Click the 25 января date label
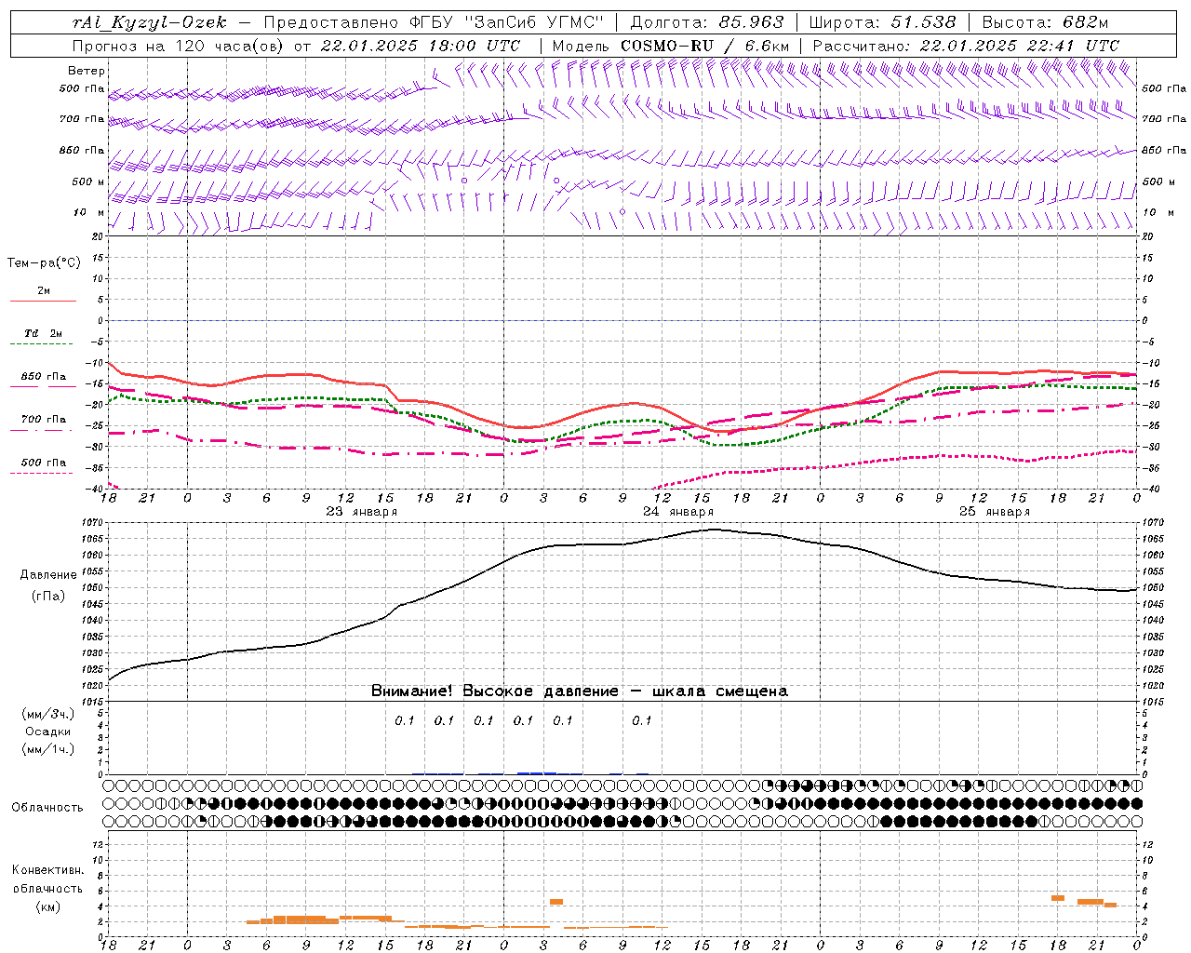1191x953 pixels. point(995,512)
